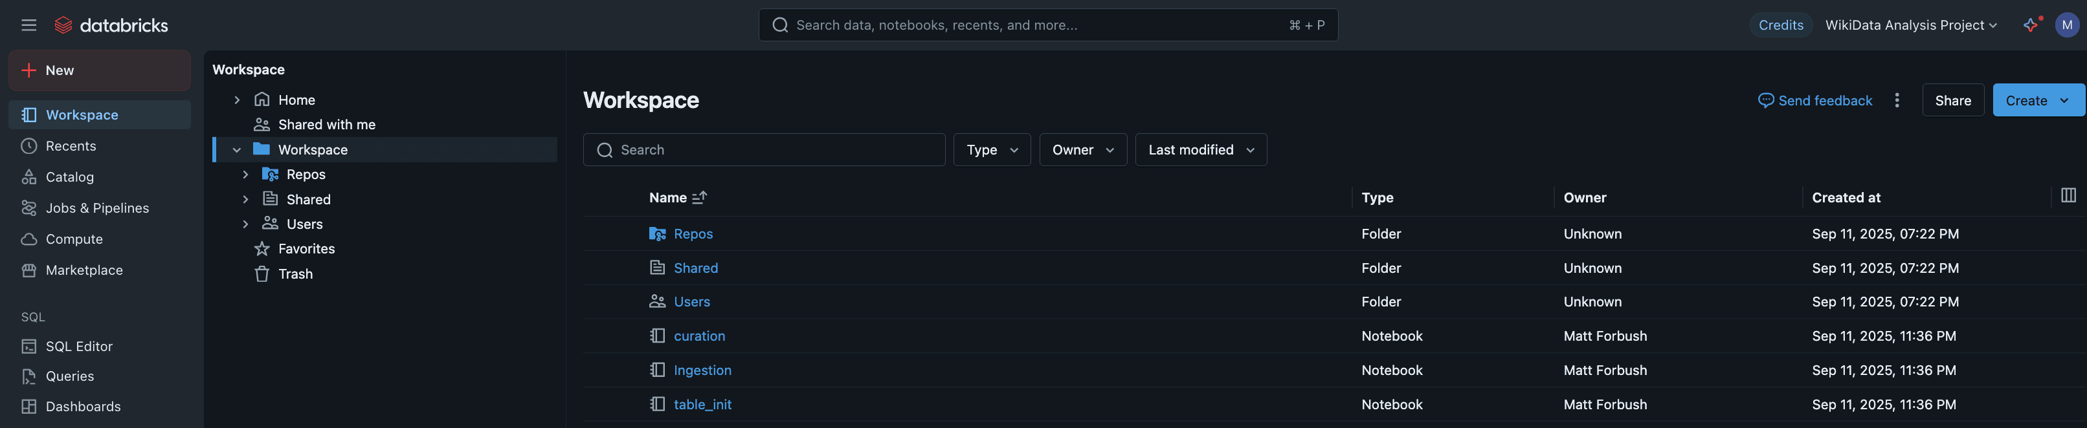Toggle the hamburger navigation menu
Image resolution: width=2087 pixels, height=428 pixels.
pyautogui.click(x=29, y=25)
